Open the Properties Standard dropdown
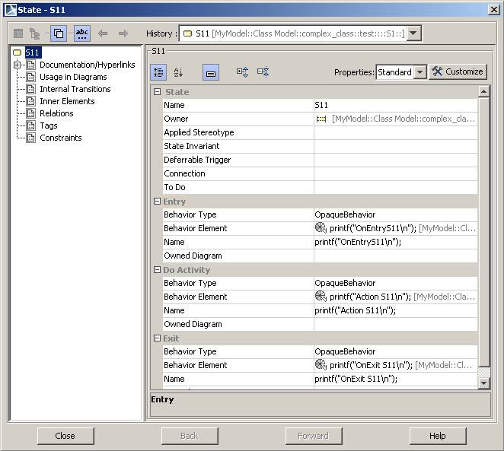This screenshot has width=504, height=451. tap(420, 72)
